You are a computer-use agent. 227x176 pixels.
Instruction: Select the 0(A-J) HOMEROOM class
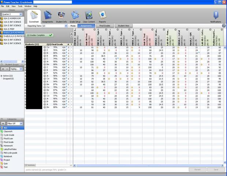[x=12, y=18]
